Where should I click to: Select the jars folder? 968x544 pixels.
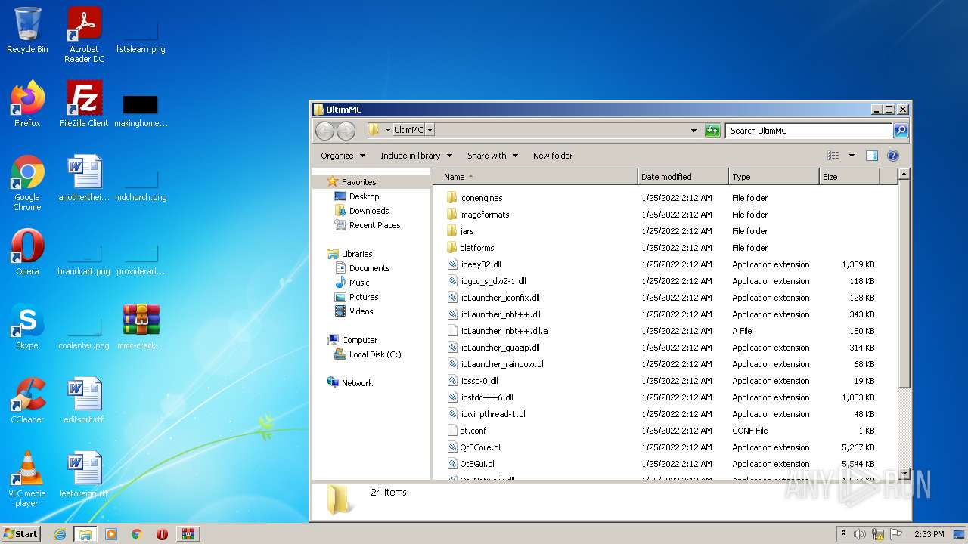coord(467,231)
